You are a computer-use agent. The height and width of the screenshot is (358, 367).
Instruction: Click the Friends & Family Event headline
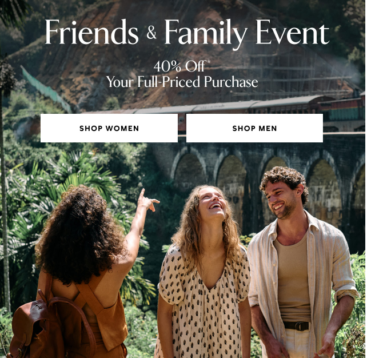tap(187, 33)
